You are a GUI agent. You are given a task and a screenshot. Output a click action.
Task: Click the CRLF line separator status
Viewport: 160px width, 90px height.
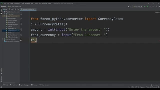133,87
